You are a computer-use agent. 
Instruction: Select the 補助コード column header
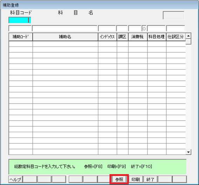pyautogui.click(x=21, y=37)
